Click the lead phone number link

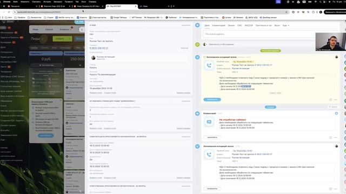click(99, 48)
